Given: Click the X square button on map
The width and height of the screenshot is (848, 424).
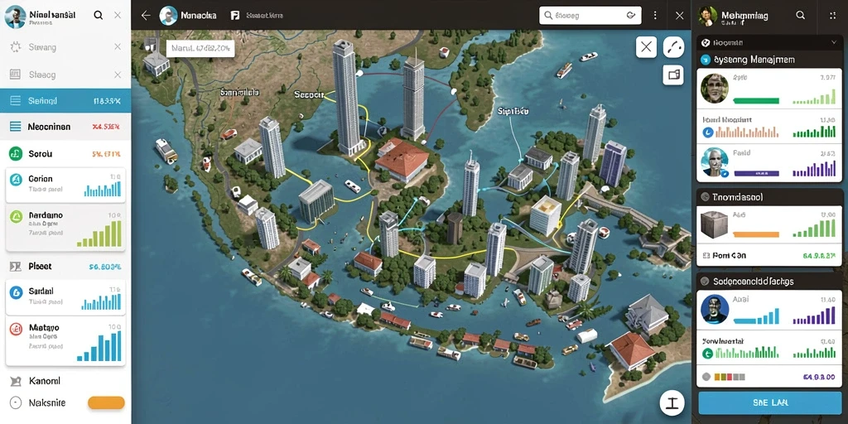Looking at the screenshot, I should click(x=646, y=47).
